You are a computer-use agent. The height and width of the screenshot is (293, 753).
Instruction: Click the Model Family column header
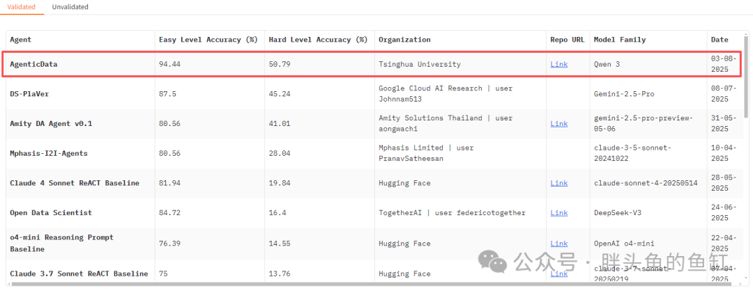coord(620,40)
